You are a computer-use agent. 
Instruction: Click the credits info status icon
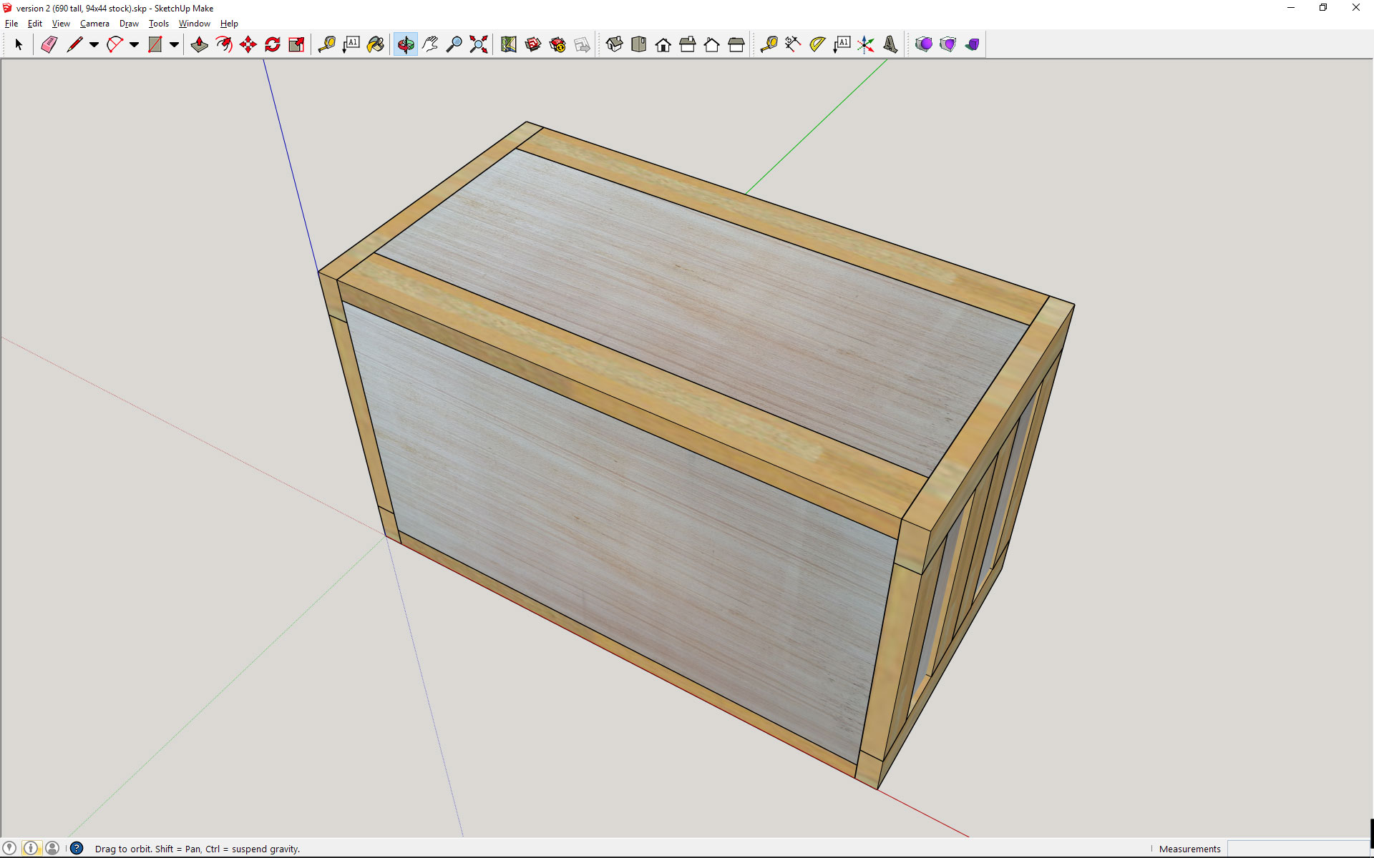[x=31, y=848]
